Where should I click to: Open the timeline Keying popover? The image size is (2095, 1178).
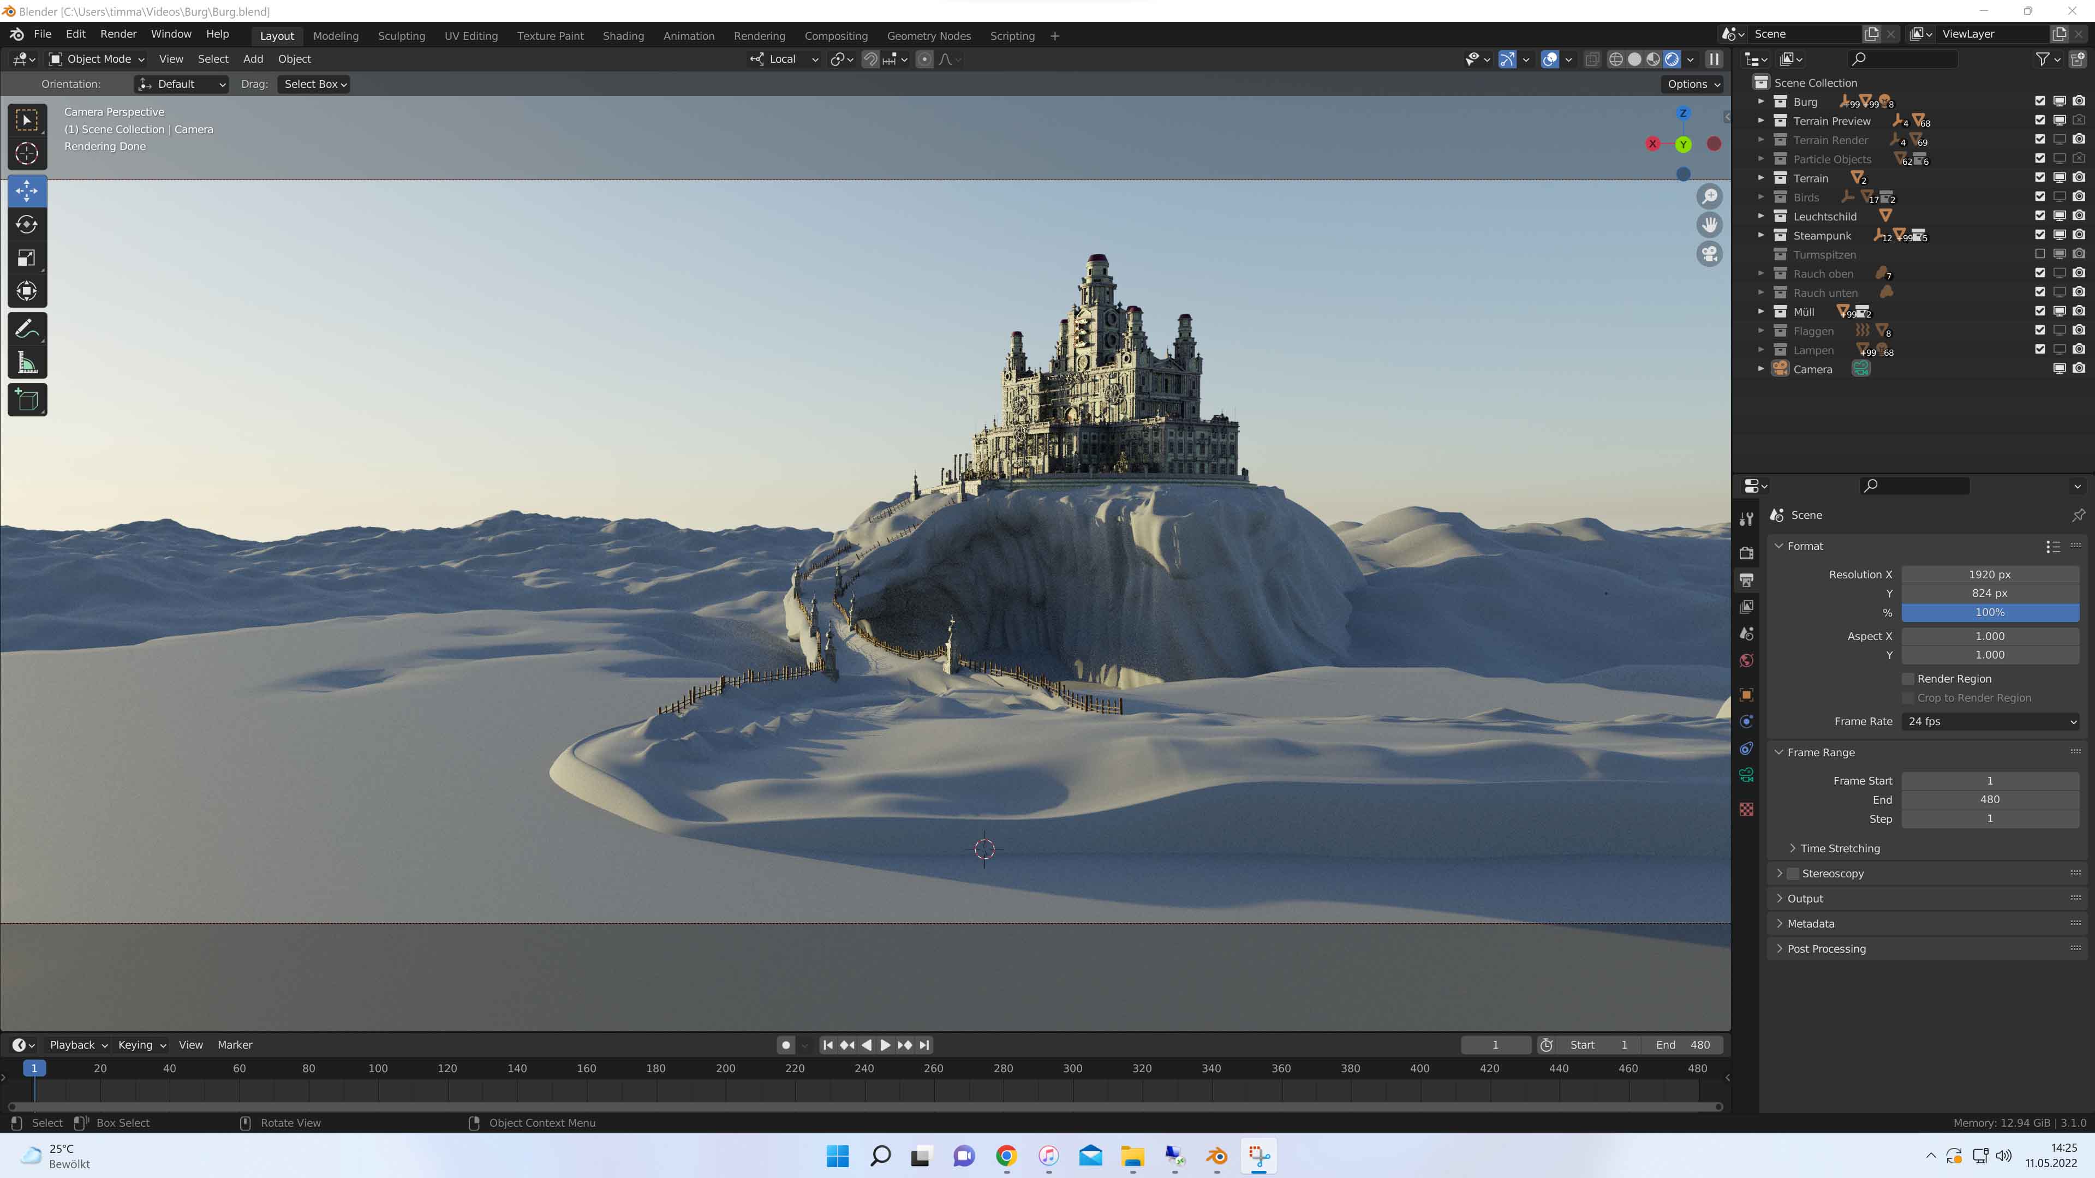pos(141,1045)
